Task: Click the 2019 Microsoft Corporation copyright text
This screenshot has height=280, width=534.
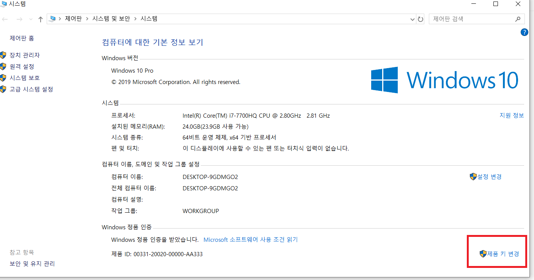Action: 176,82
